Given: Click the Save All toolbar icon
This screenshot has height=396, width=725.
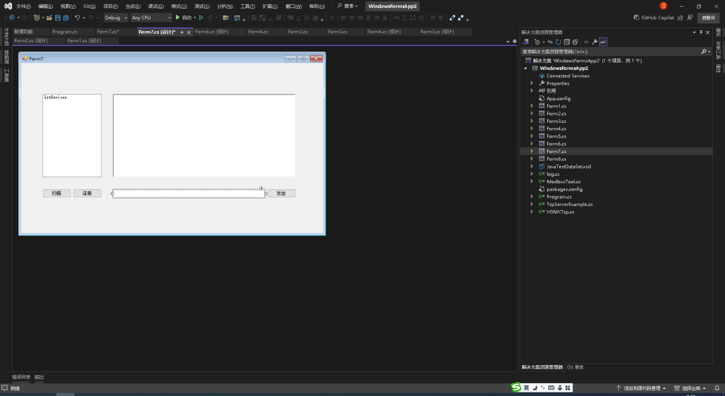Looking at the screenshot, I should coord(65,17).
